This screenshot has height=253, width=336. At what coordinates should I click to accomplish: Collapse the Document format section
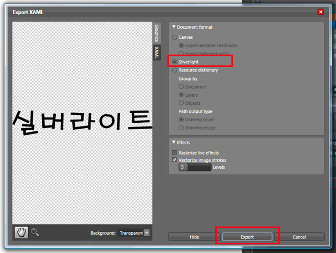pyautogui.click(x=174, y=27)
